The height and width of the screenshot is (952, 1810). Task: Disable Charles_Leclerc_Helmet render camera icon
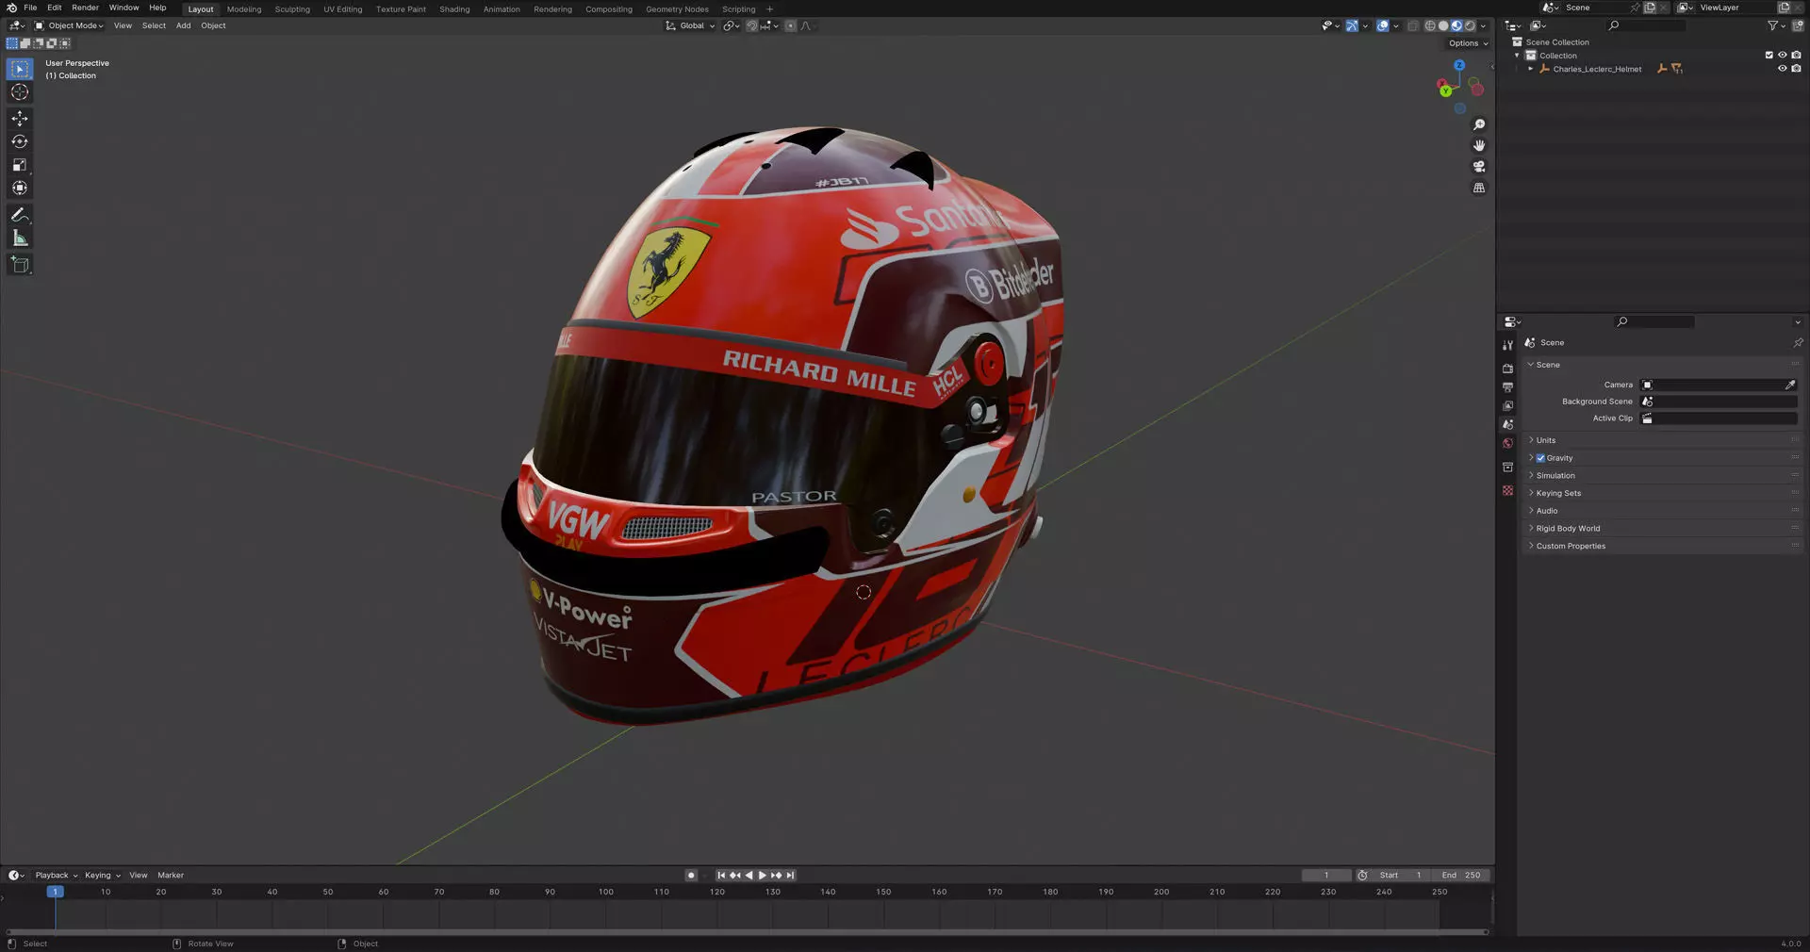pos(1796,69)
